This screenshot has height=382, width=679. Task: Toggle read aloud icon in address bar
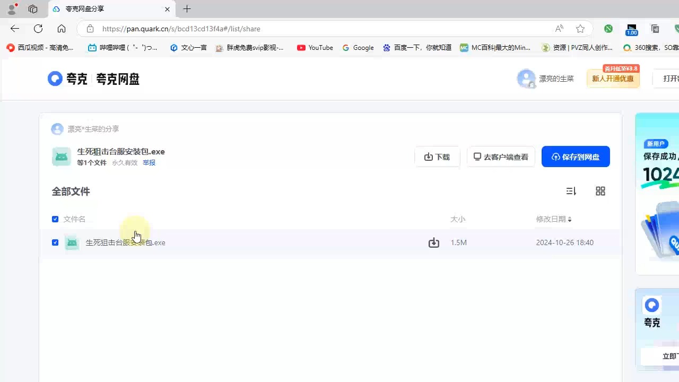(x=559, y=29)
